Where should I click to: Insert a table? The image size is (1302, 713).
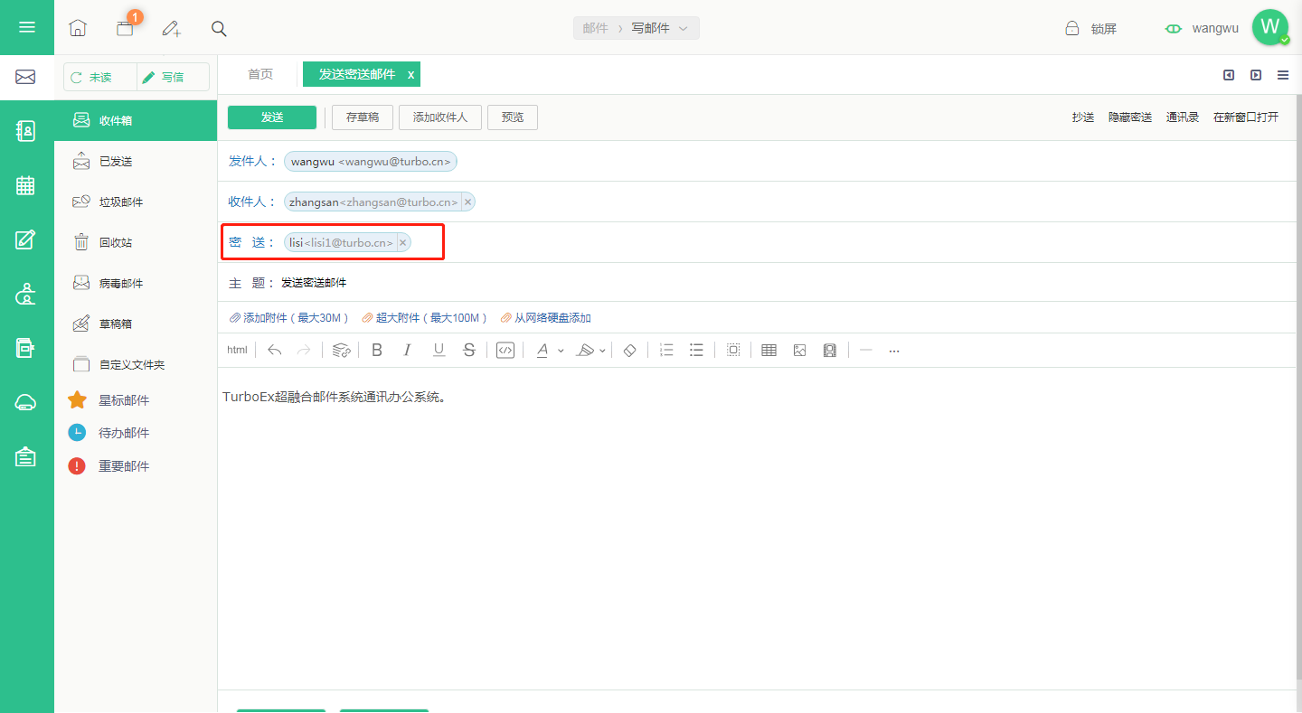click(x=769, y=350)
